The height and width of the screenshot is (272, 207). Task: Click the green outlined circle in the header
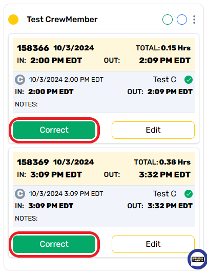168,20
